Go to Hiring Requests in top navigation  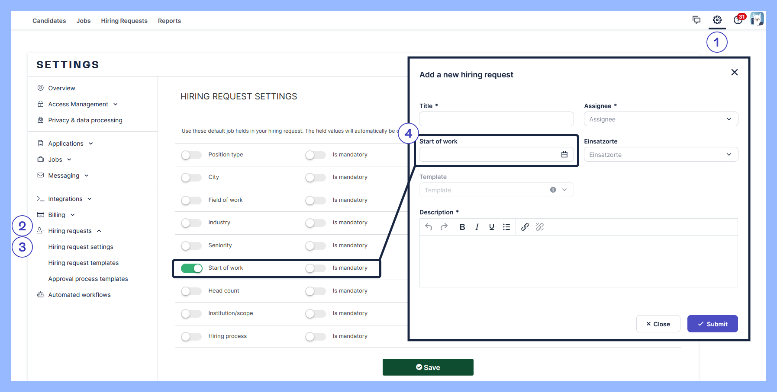[124, 21]
